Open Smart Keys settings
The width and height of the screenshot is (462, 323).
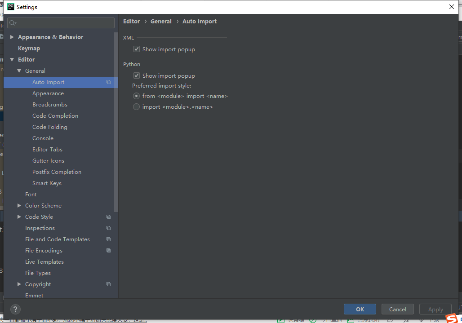tap(47, 183)
